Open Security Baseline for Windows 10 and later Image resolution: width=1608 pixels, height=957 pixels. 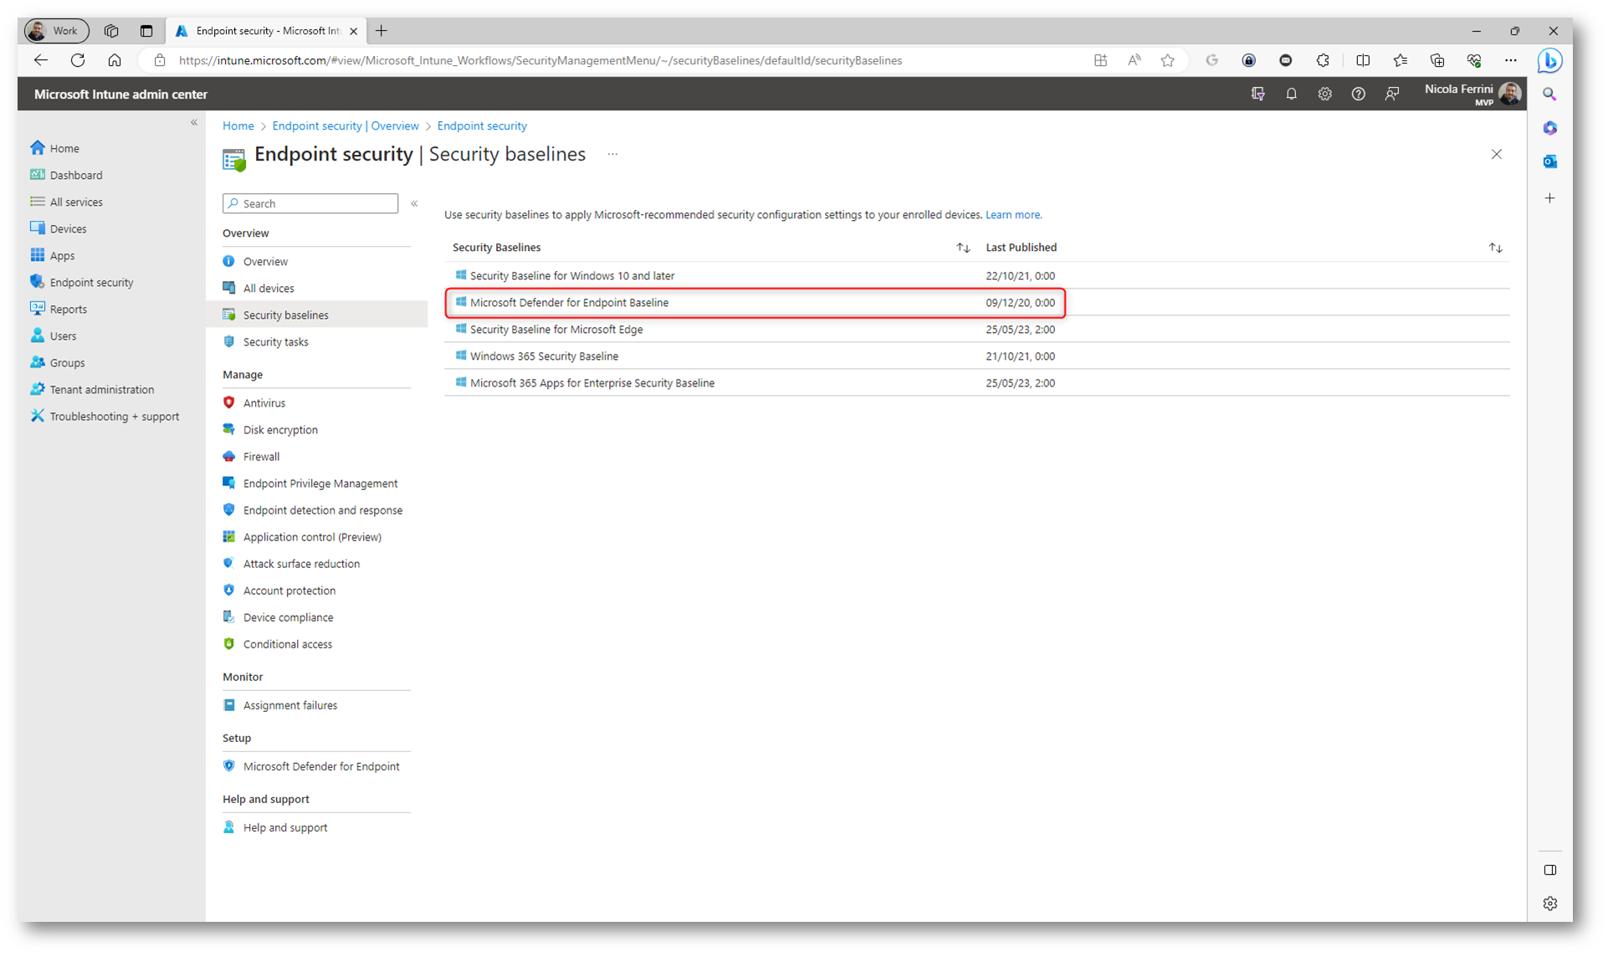tap(572, 275)
